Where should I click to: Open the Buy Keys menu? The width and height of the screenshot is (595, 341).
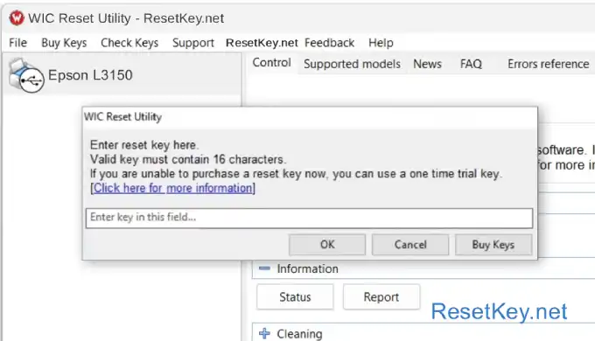click(64, 43)
